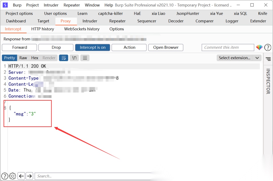This screenshot has width=273, height=181.
Task: Open the Project menu
Action: 32,5
